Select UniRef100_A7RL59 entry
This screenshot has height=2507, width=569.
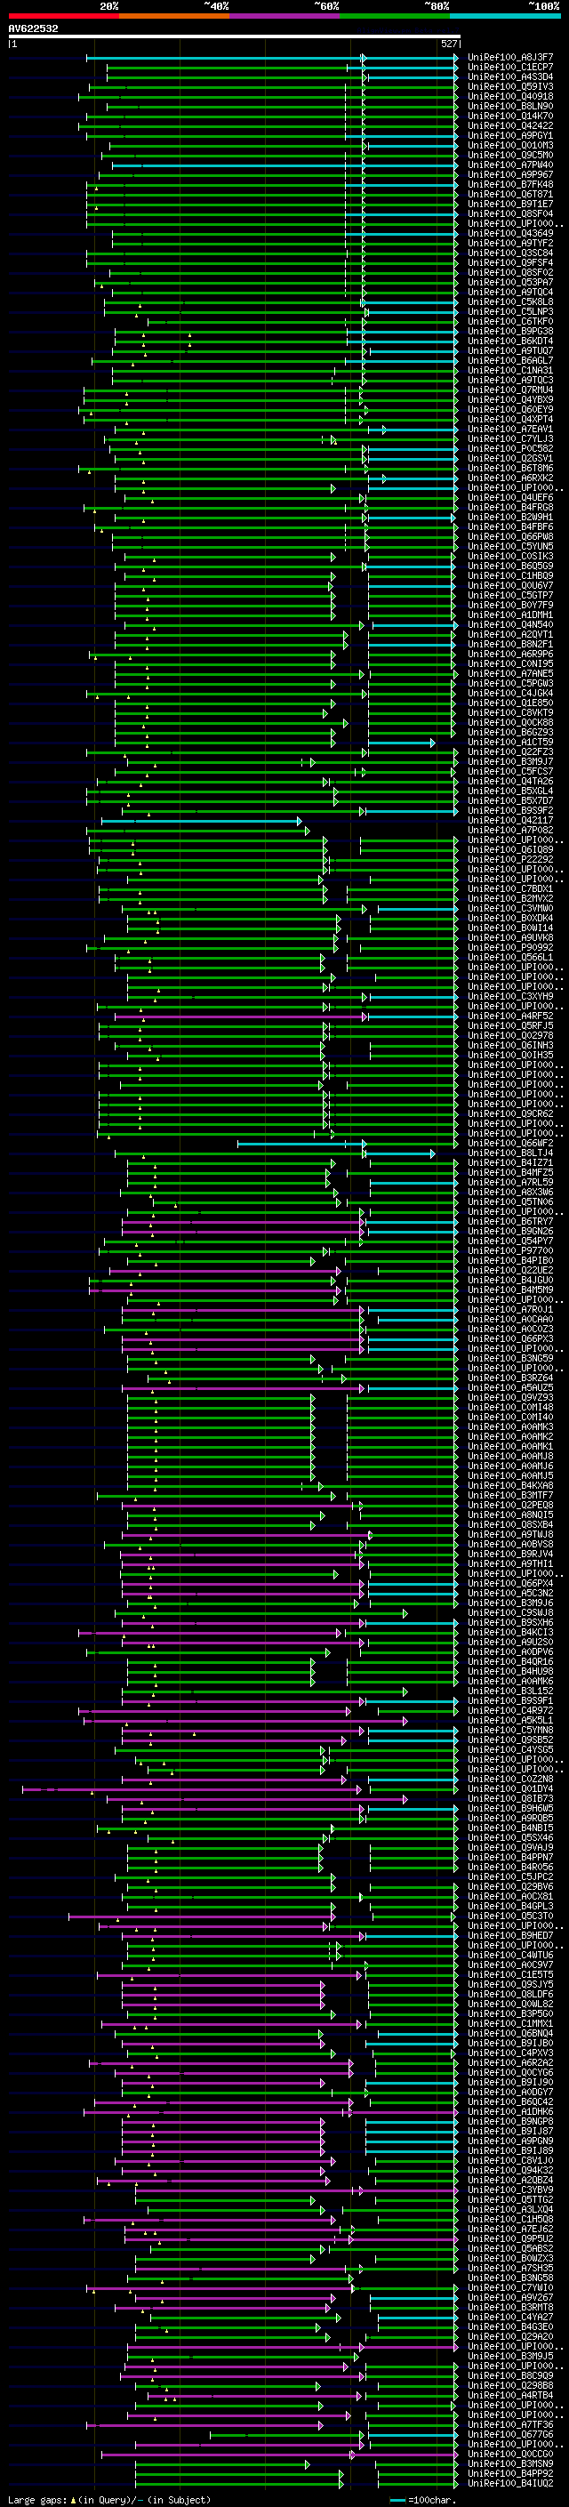[x=510, y=1182]
